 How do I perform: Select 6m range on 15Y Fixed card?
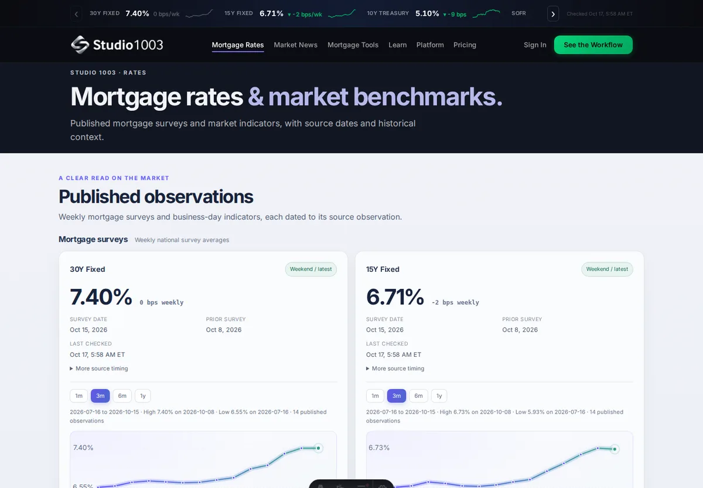point(419,396)
